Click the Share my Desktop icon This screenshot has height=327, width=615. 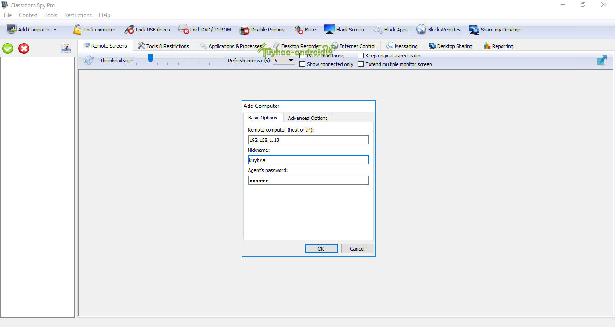point(474,30)
